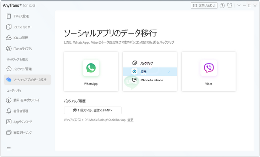Image resolution: width=260 pixels, height=157 pixels.
Task: Open the Viber app card
Action: (x=208, y=72)
